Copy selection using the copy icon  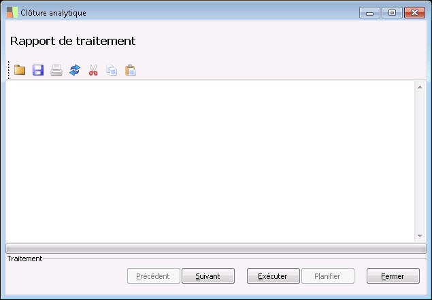click(112, 70)
